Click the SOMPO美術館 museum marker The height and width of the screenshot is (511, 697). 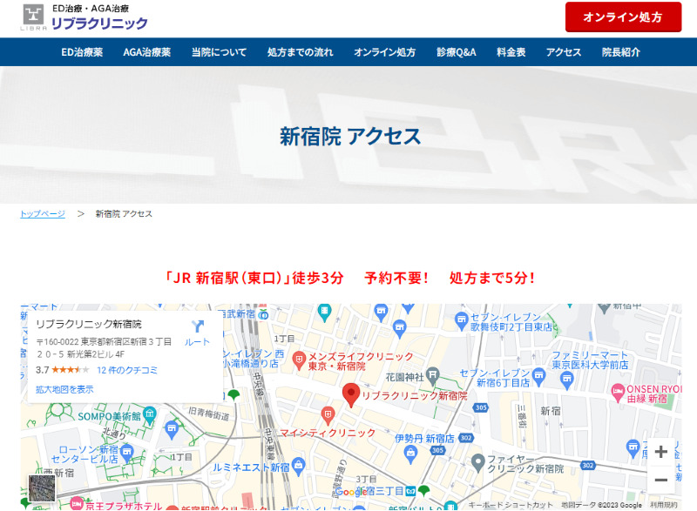(150, 414)
